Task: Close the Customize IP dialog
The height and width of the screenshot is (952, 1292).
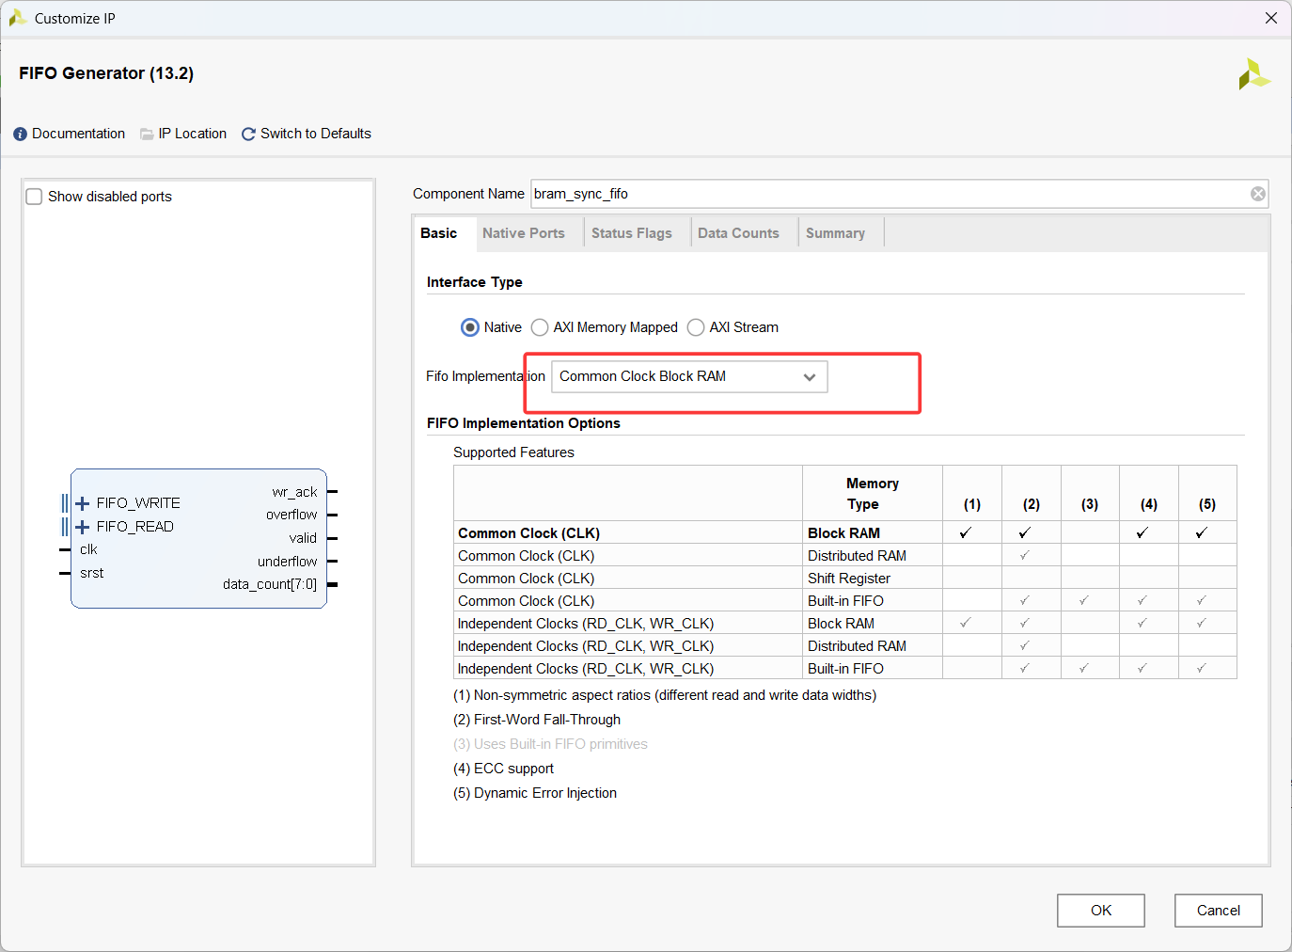Action: coord(1270,18)
